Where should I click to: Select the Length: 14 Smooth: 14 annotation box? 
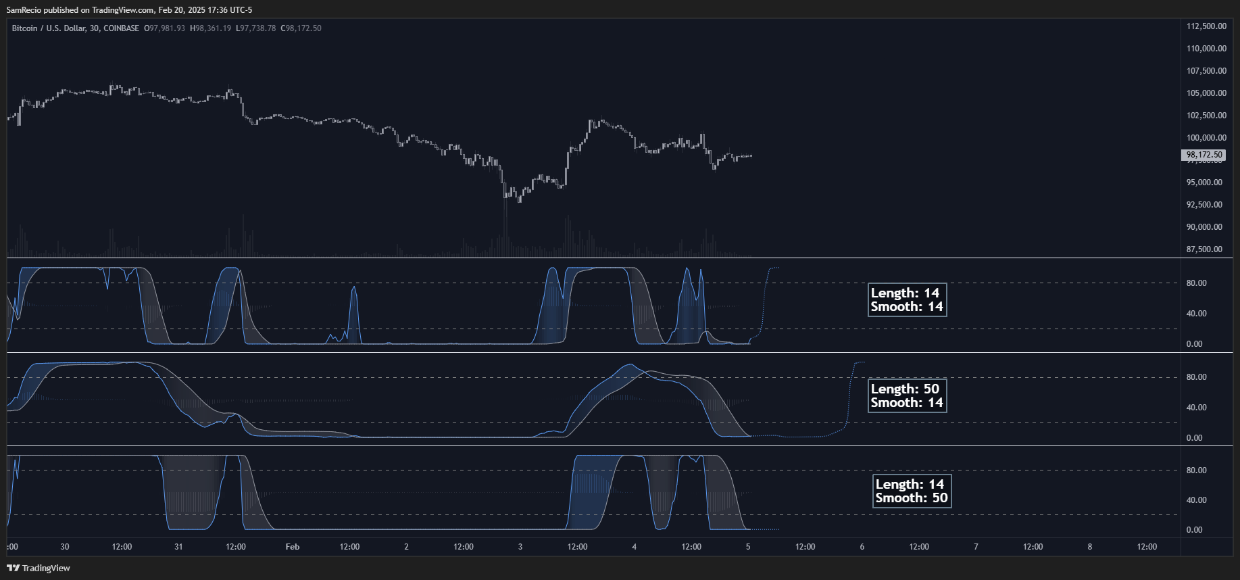pos(906,300)
